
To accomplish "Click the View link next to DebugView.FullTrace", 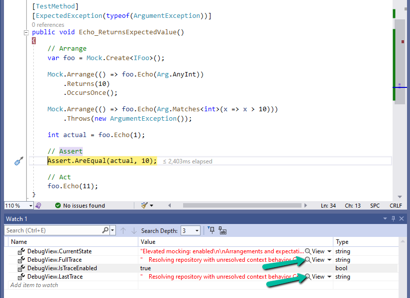I will tap(317, 259).
